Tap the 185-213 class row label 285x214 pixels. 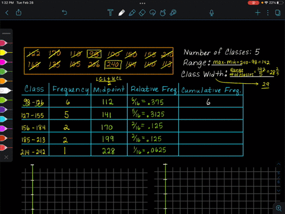[x=33, y=140]
